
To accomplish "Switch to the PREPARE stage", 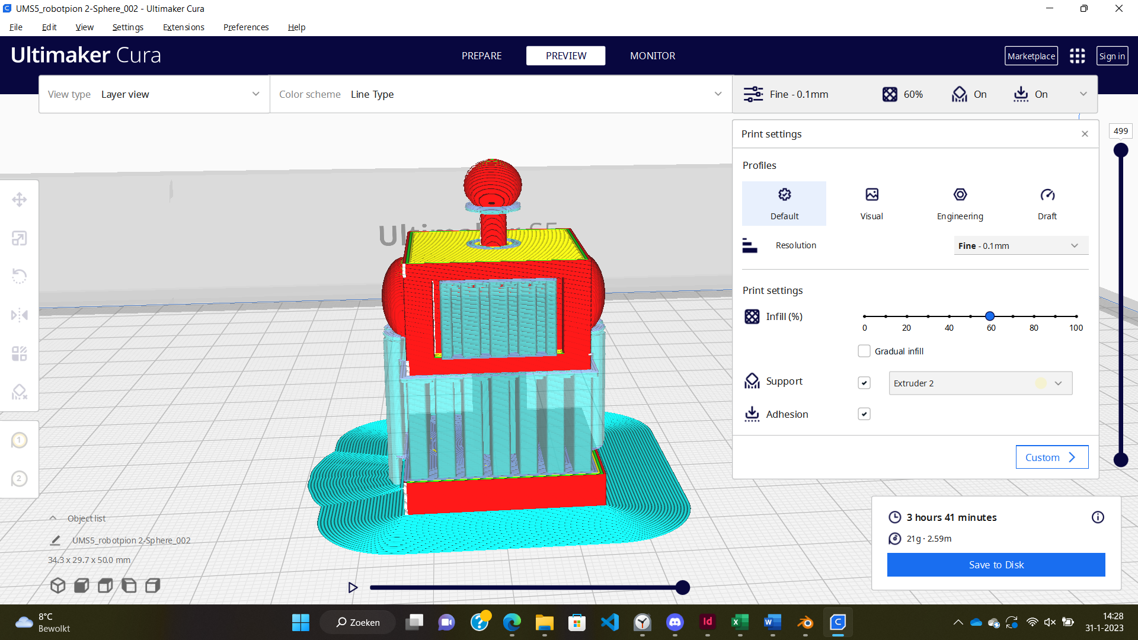I will coord(481,56).
